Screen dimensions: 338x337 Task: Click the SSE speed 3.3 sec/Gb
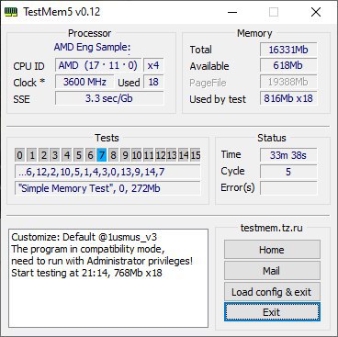109,98
